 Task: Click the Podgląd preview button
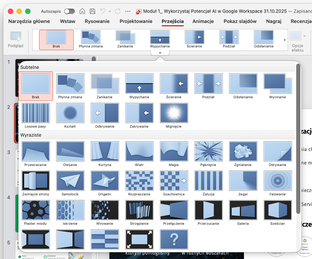(15, 40)
